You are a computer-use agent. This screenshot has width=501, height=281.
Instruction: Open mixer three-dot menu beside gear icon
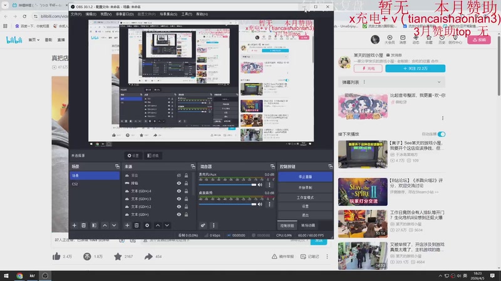[x=214, y=225]
